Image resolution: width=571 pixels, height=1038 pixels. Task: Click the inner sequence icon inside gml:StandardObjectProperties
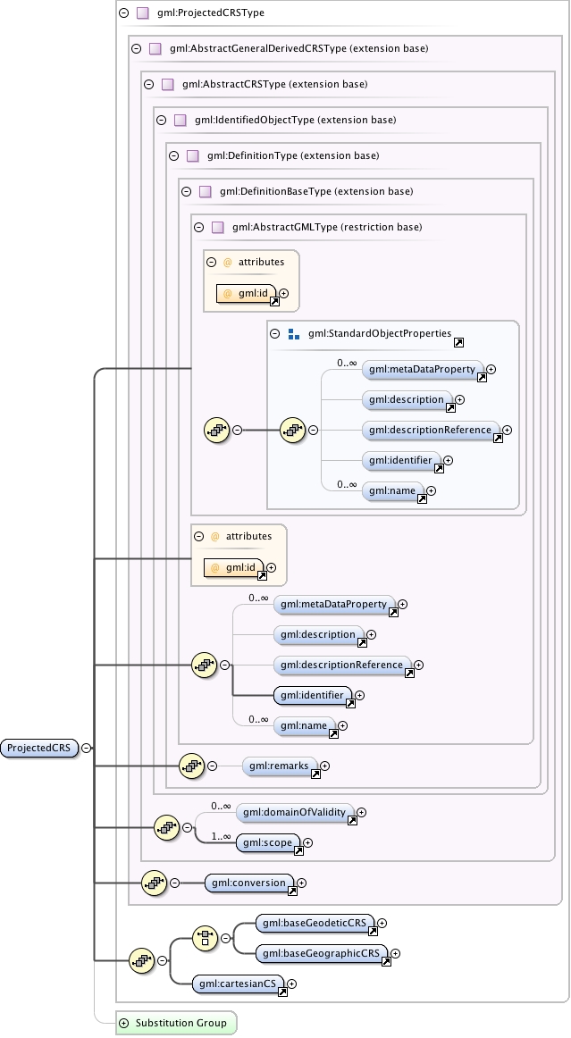(x=293, y=430)
